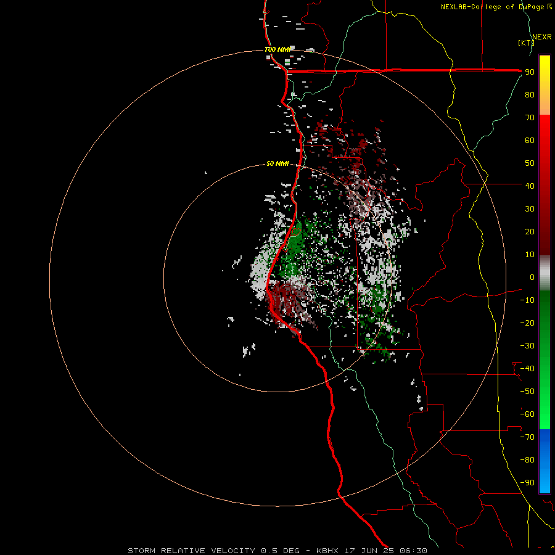Click the NEXR label above the scale
Viewport: 555px width, 555px height.
click(x=542, y=37)
